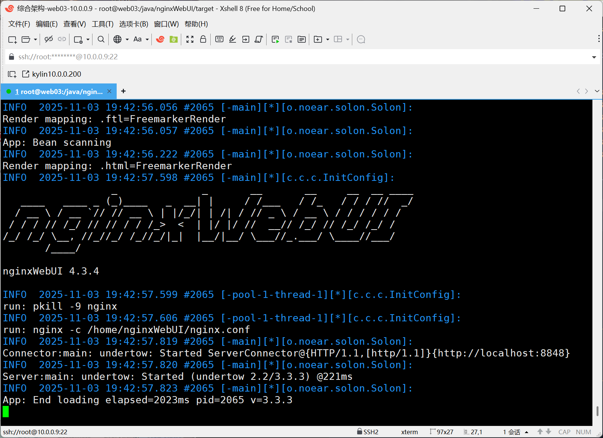The width and height of the screenshot is (603, 438).
Task: Expand the Properties dropdown arrow
Action: click(x=88, y=39)
